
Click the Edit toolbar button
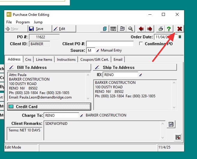point(64,29)
